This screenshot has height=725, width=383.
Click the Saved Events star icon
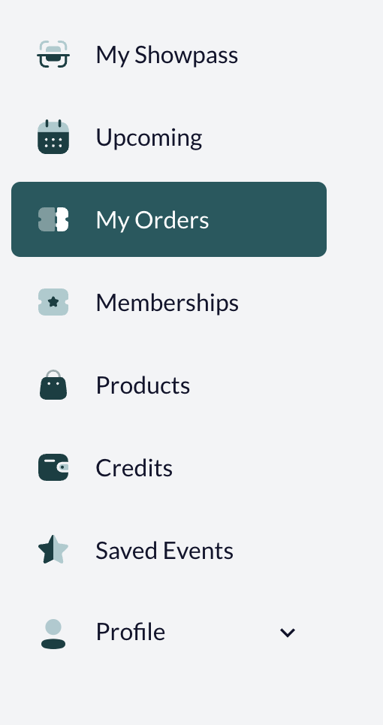[x=53, y=549]
